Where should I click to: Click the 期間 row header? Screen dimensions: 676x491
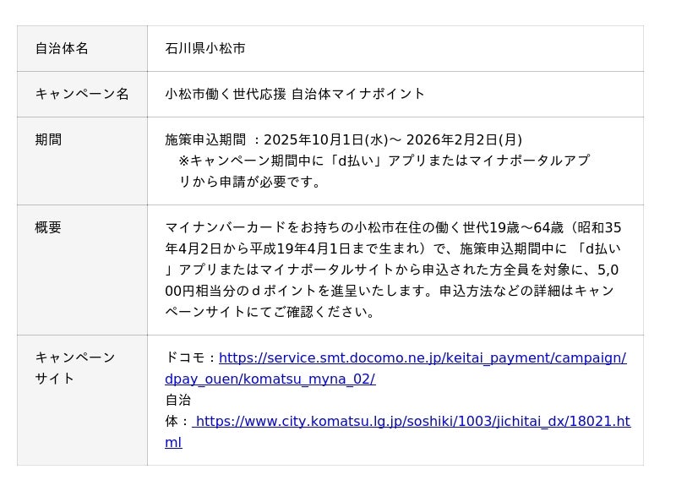[x=48, y=139]
